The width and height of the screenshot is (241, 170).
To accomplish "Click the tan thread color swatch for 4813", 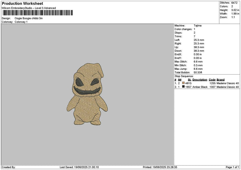I will coord(184,83).
